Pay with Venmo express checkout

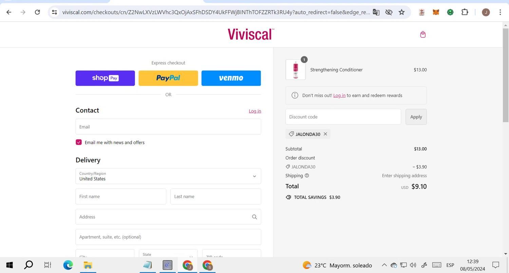point(231,78)
